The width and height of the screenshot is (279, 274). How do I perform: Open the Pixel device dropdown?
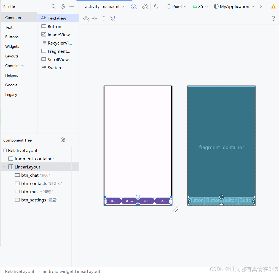(177, 7)
